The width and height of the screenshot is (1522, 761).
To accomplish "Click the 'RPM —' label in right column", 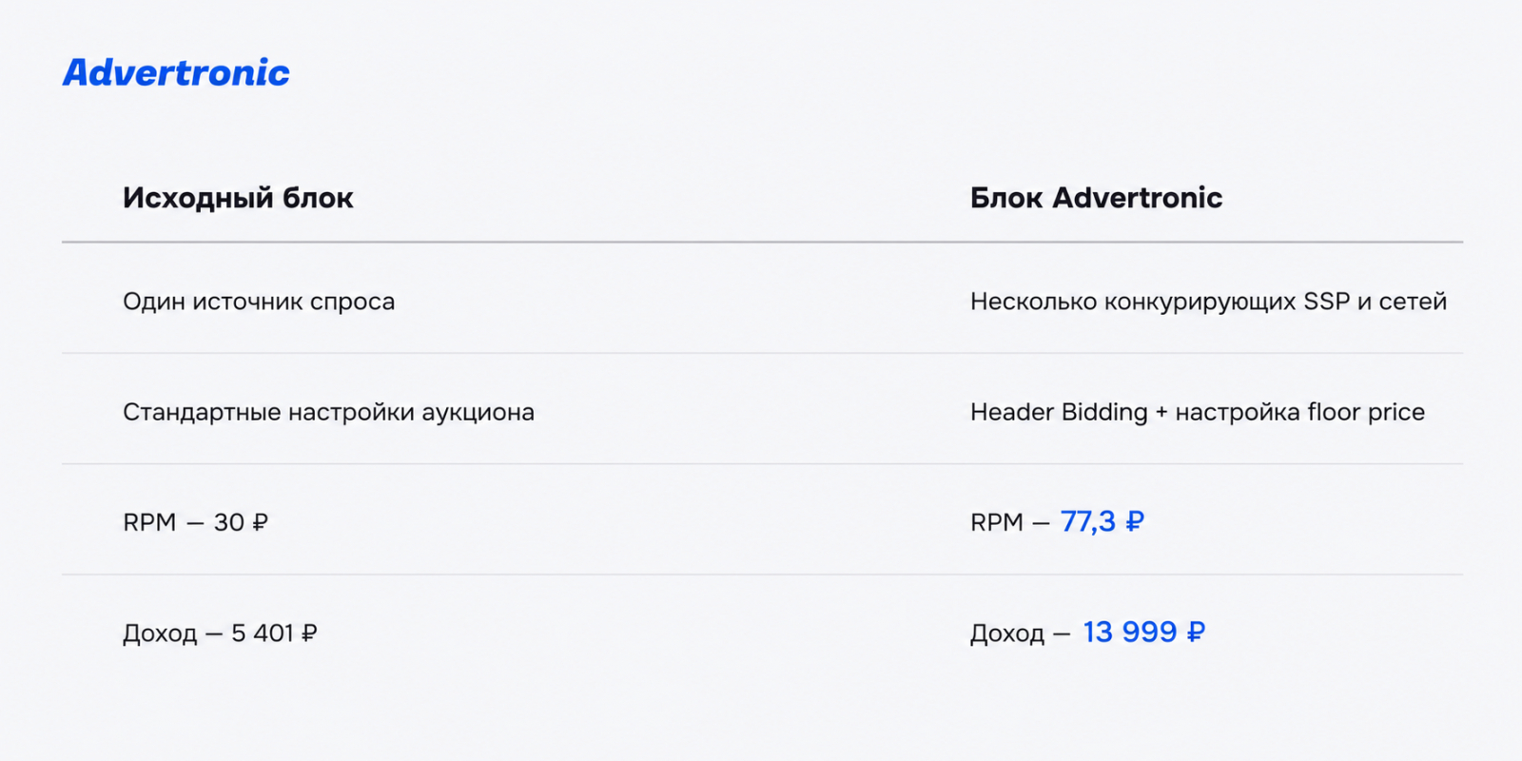I will (1010, 522).
